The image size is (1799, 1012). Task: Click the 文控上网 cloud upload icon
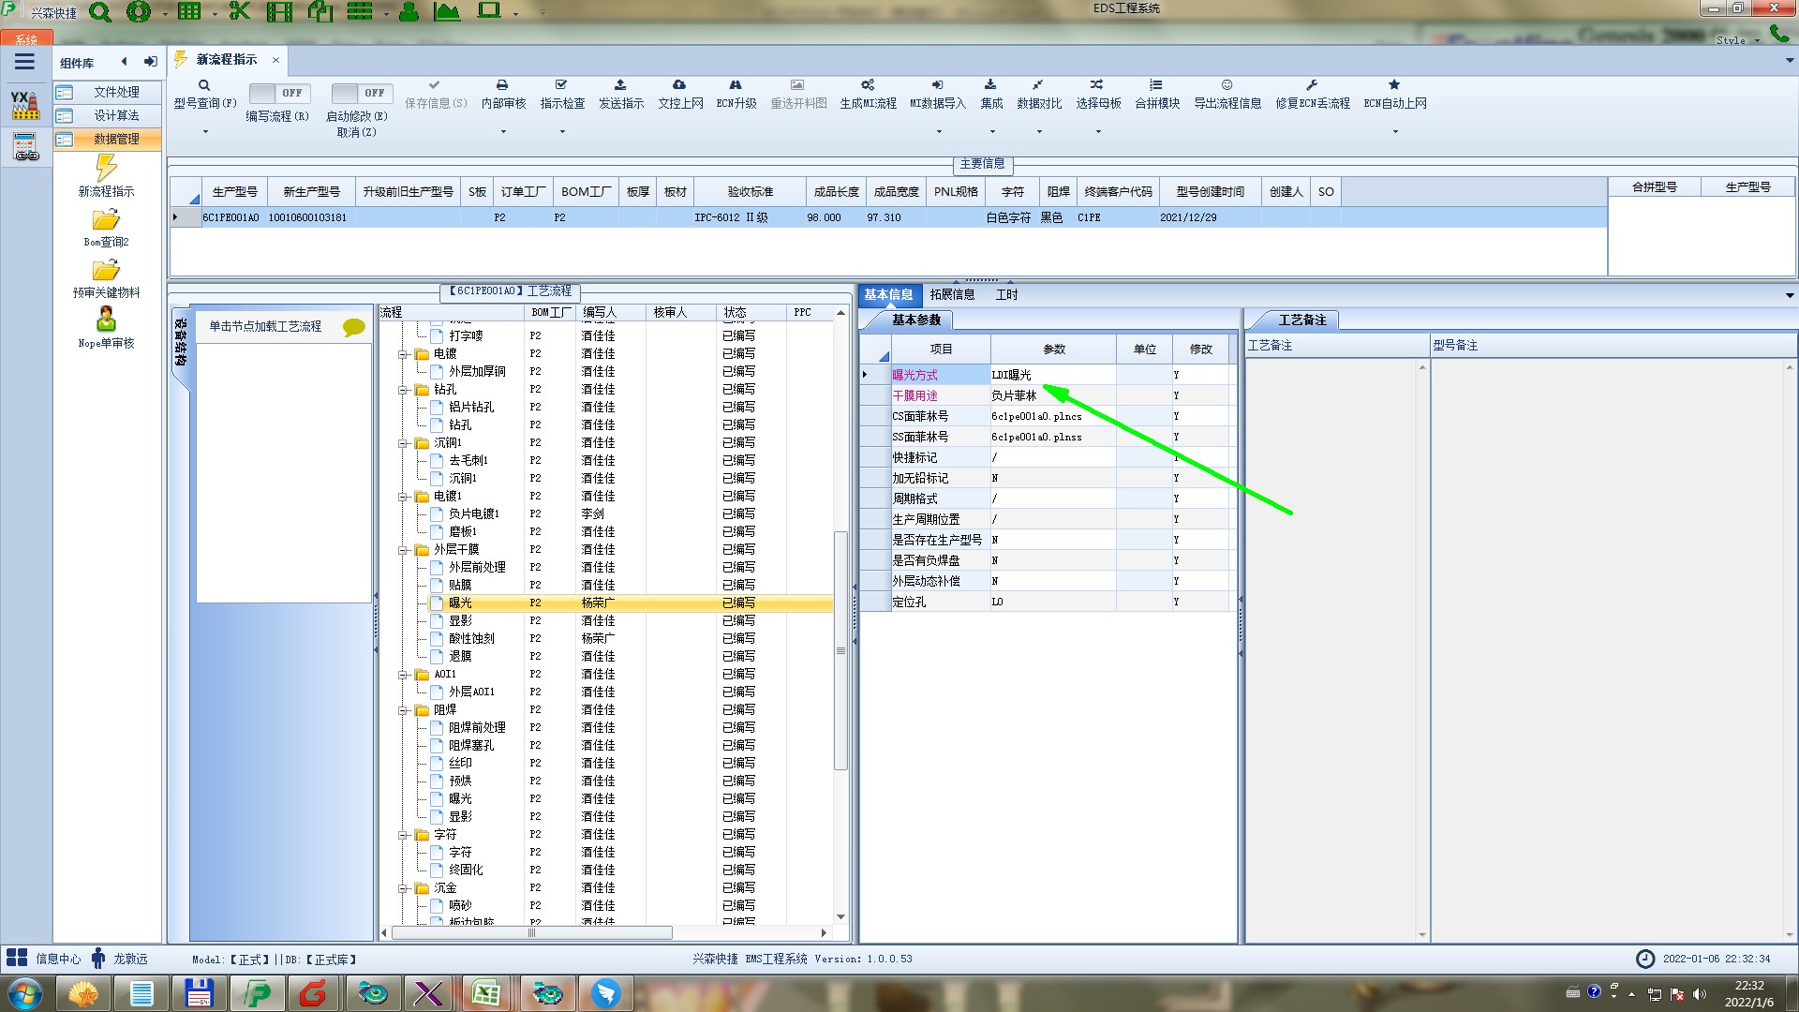click(x=679, y=85)
